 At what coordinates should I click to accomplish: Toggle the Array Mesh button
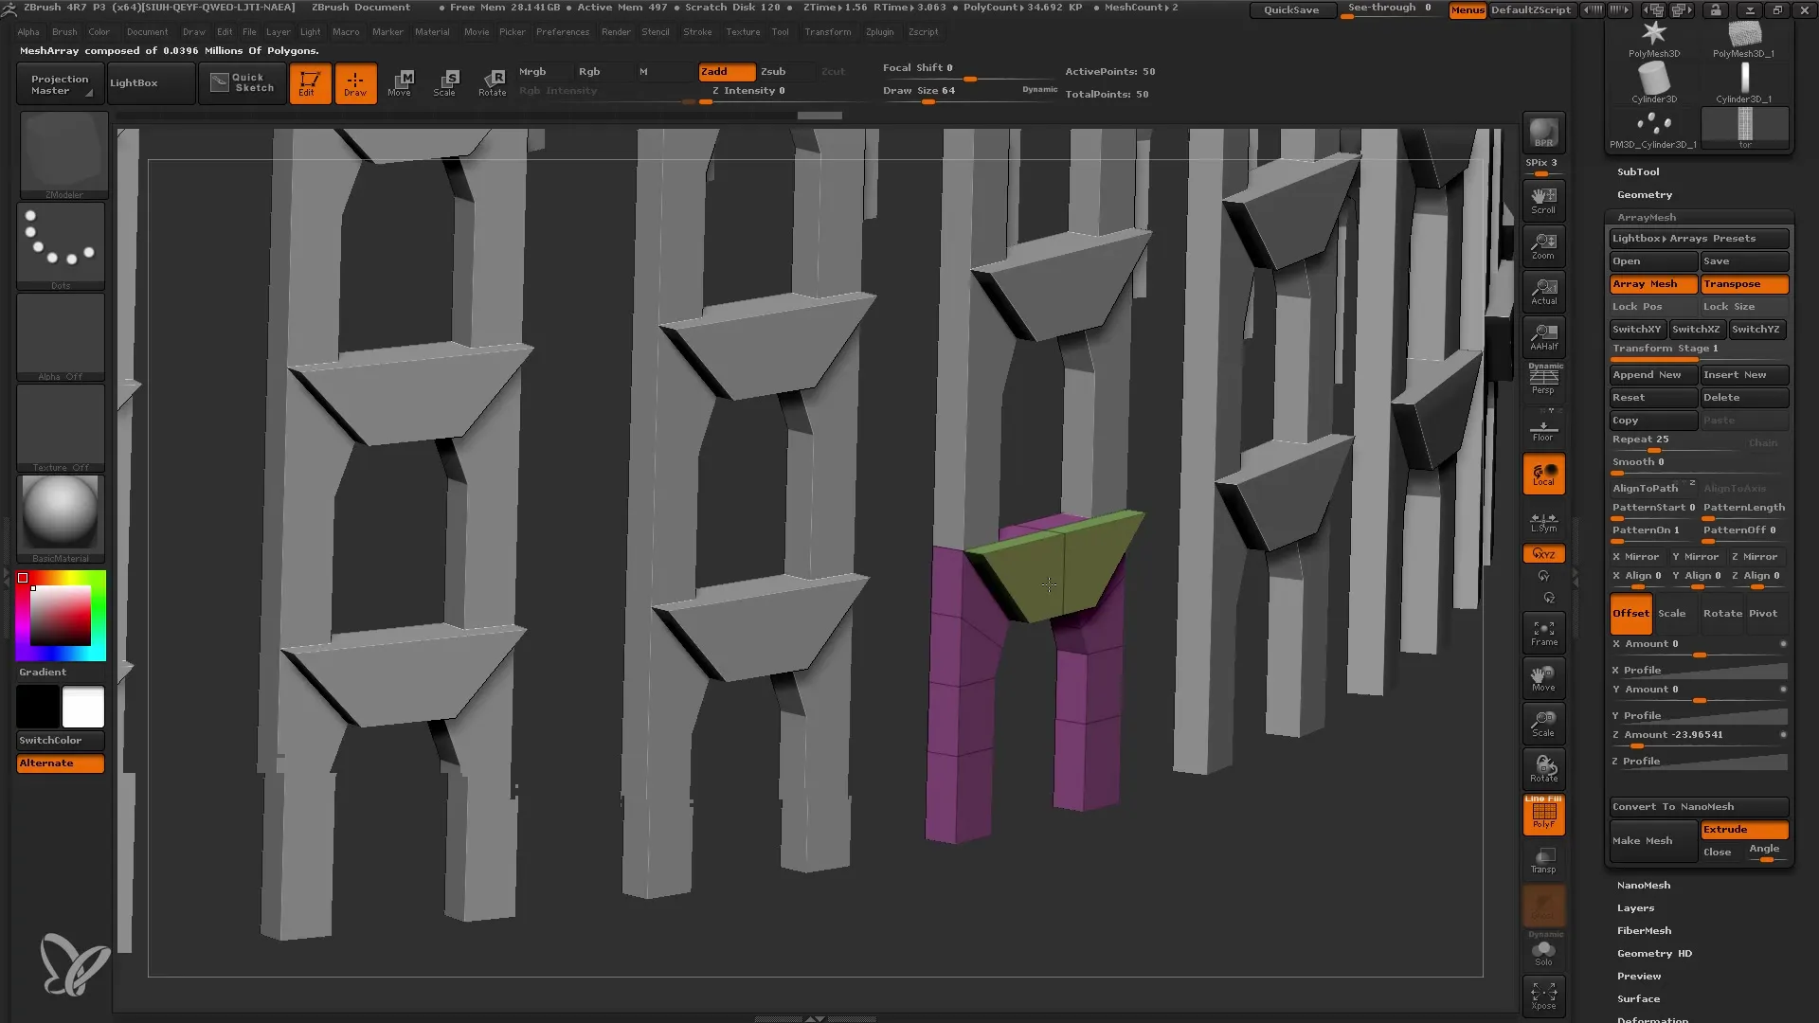(x=1653, y=284)
